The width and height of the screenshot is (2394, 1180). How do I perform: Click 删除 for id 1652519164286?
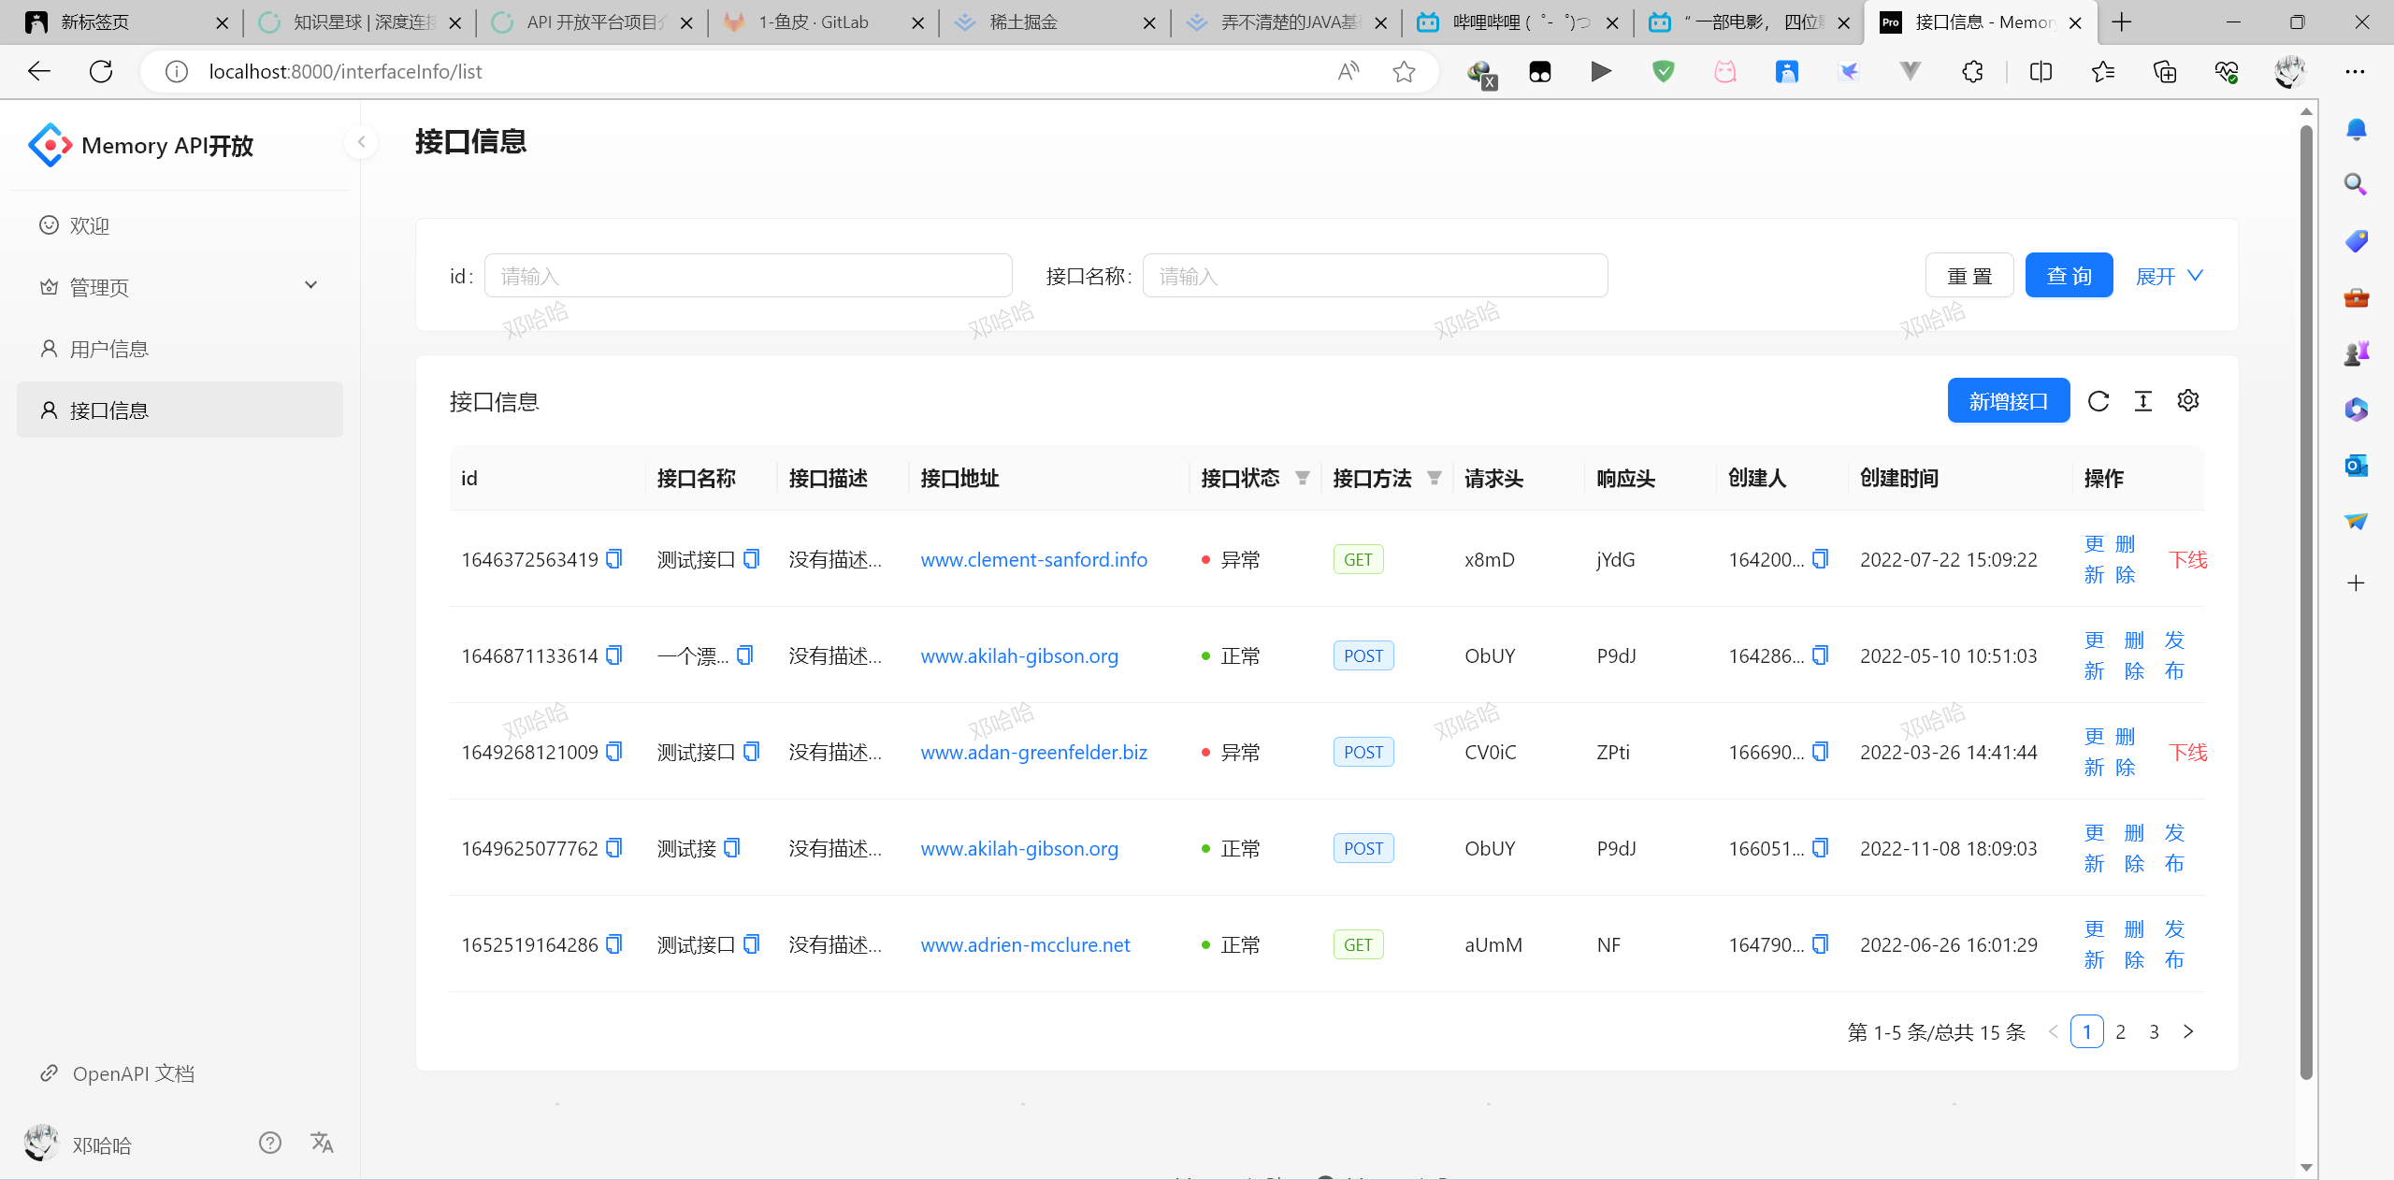(x=2134, y=944)
